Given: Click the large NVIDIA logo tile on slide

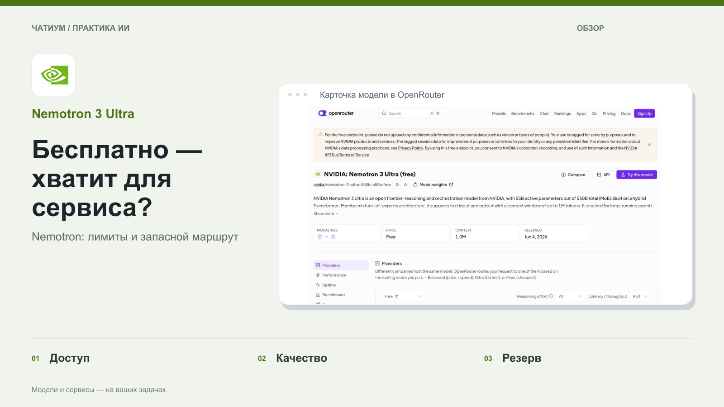Looking at the screenshot, I should click(x=53, y=75).
